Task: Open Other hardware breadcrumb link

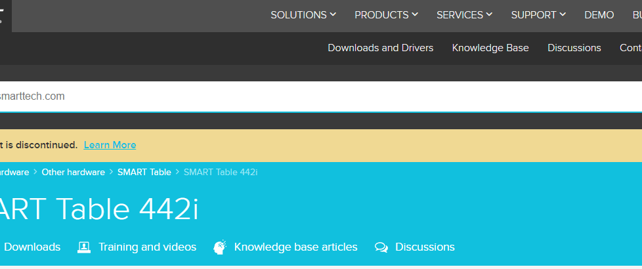Action: [74, 173]
